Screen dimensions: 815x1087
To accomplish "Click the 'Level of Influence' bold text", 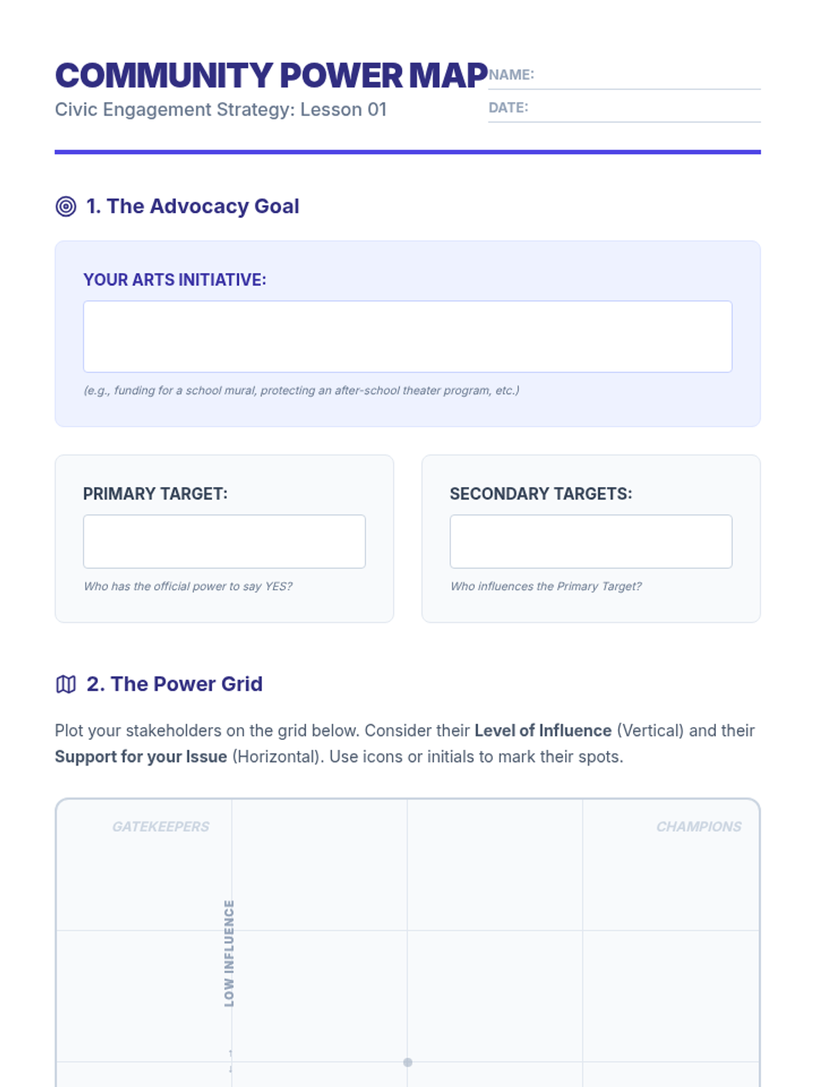I will [x=543, y=731].
